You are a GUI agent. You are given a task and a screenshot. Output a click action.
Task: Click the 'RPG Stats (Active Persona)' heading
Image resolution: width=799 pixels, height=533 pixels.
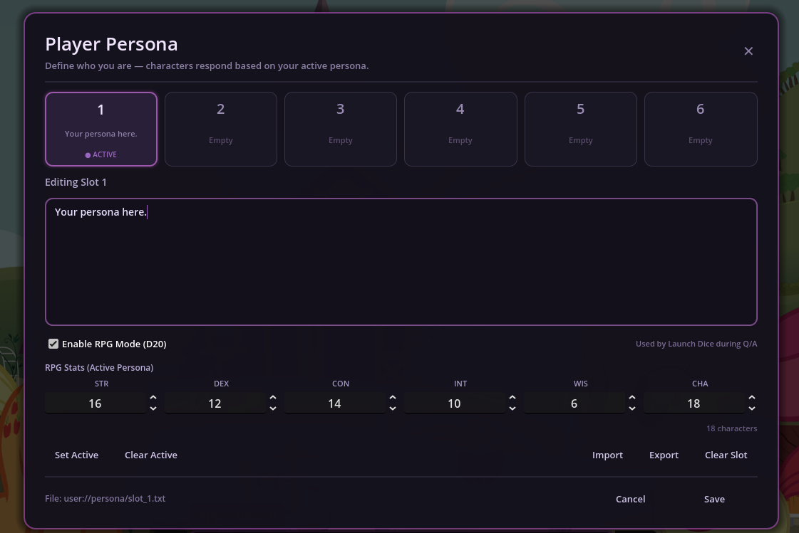99,367
